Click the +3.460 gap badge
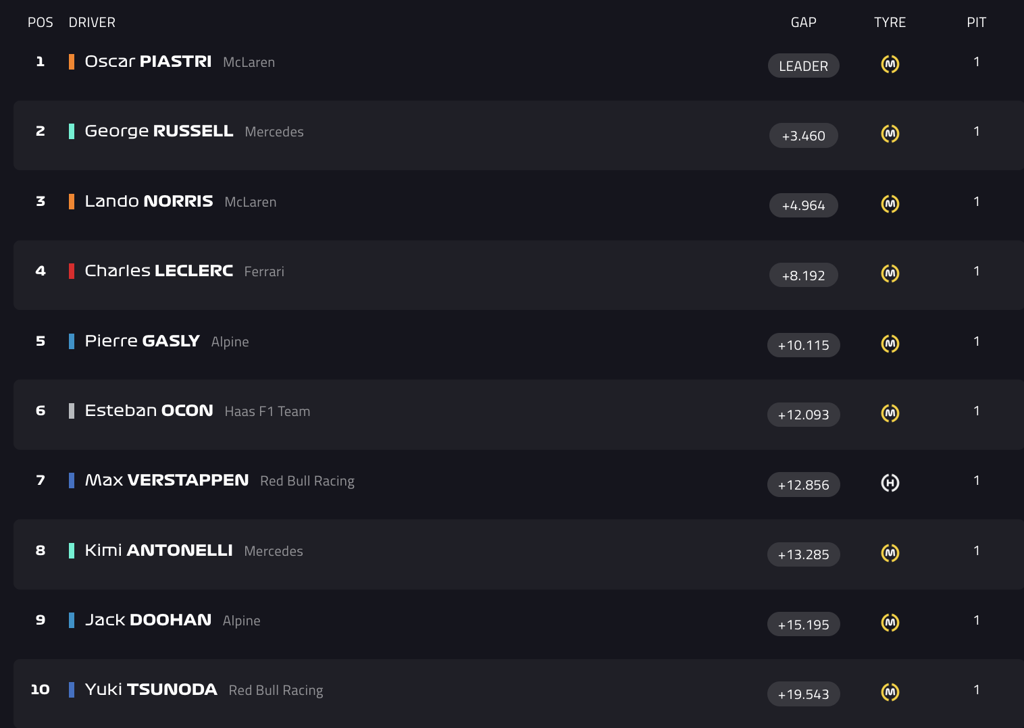Image resolution: width=1024 pixels, height=728 pixels. click(804, 135)
